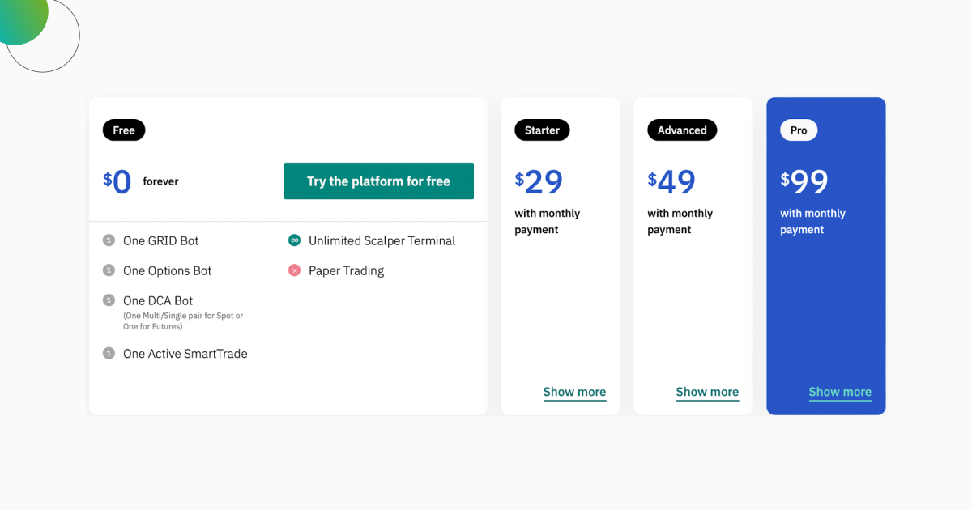972x510 pixels.
Task: Expand Show more under the Advanced plan
Action: tap(707, 392)
